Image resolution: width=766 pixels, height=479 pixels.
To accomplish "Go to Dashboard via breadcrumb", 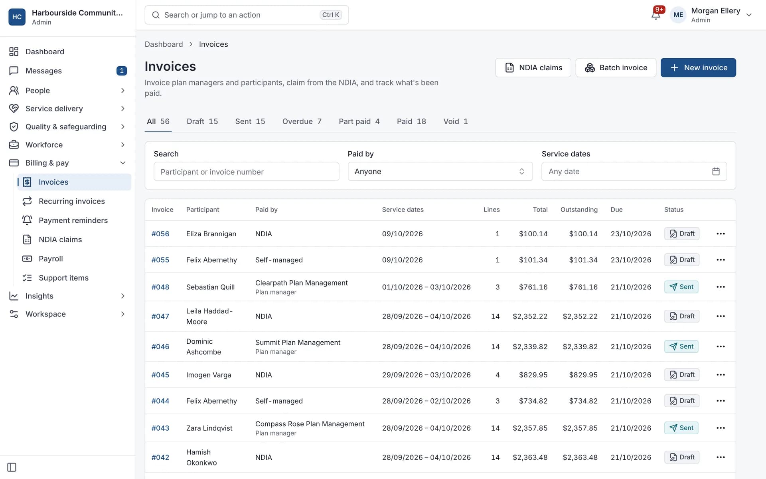I will (x=164, y=44).
